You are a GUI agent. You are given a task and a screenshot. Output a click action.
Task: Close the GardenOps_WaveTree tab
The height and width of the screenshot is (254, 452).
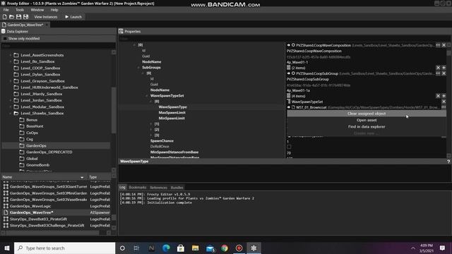coord(47,25)
